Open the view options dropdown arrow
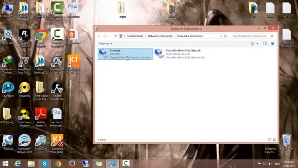This screenshot has width=298, height=168. [257, 43]
